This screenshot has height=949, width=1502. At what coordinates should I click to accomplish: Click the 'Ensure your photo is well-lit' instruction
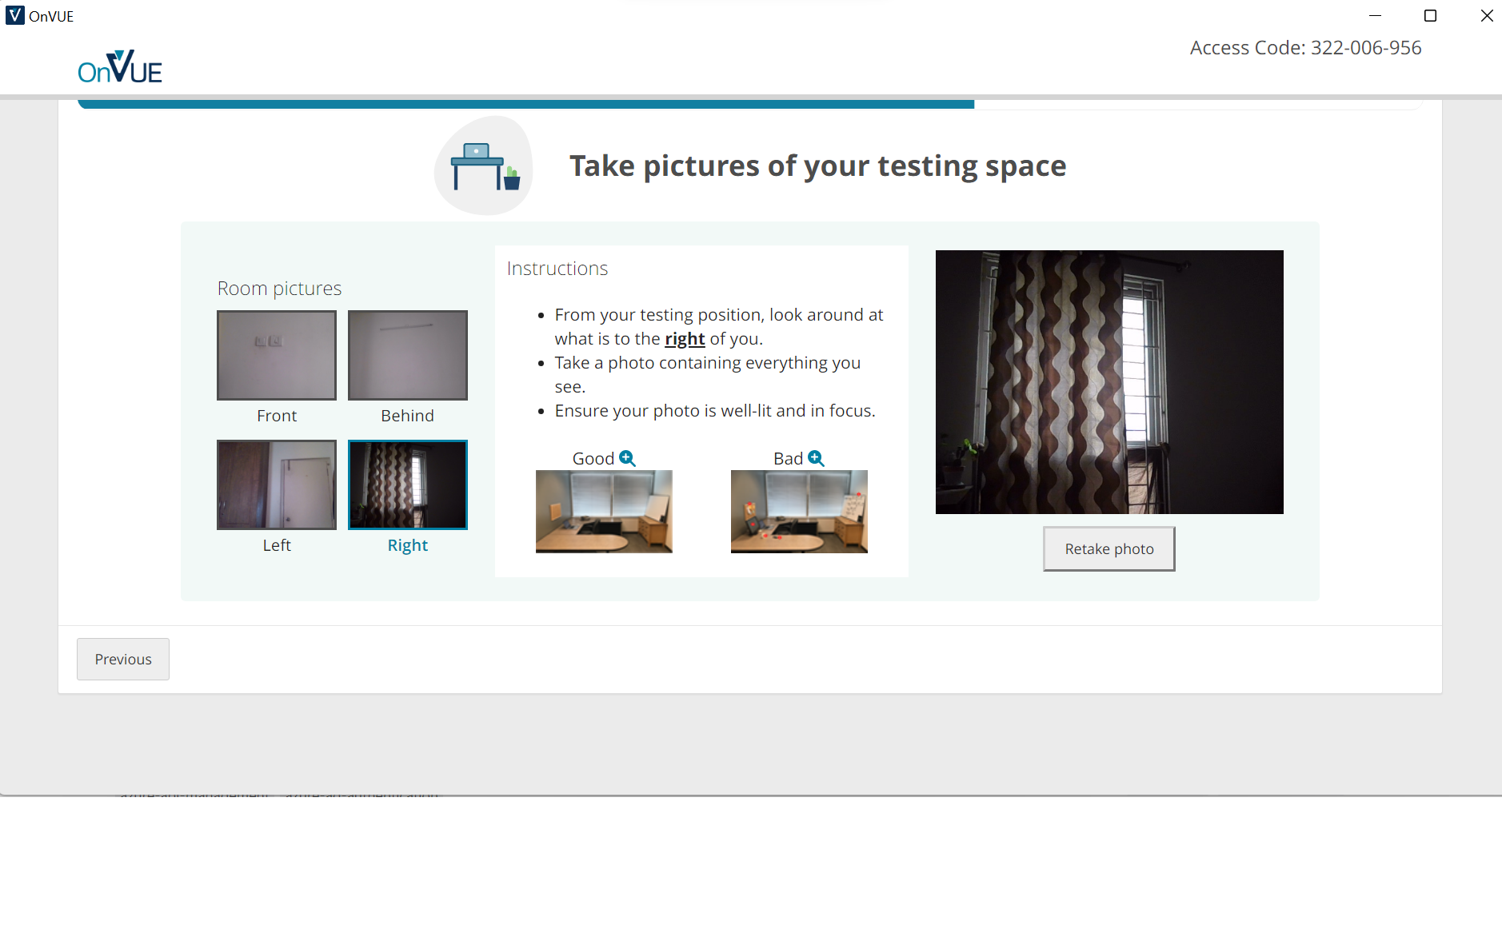point(715,411)
